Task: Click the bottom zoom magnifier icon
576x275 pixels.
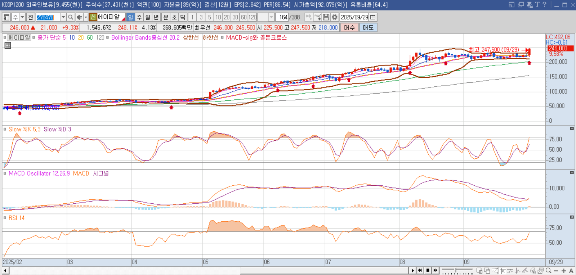Action: pos(548,271)
